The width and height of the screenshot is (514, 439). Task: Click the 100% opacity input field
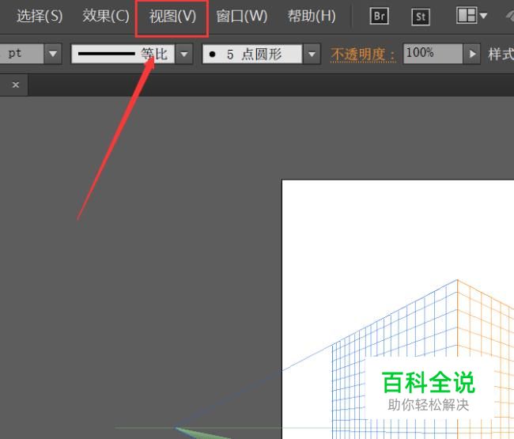click(x=433, y=54)
